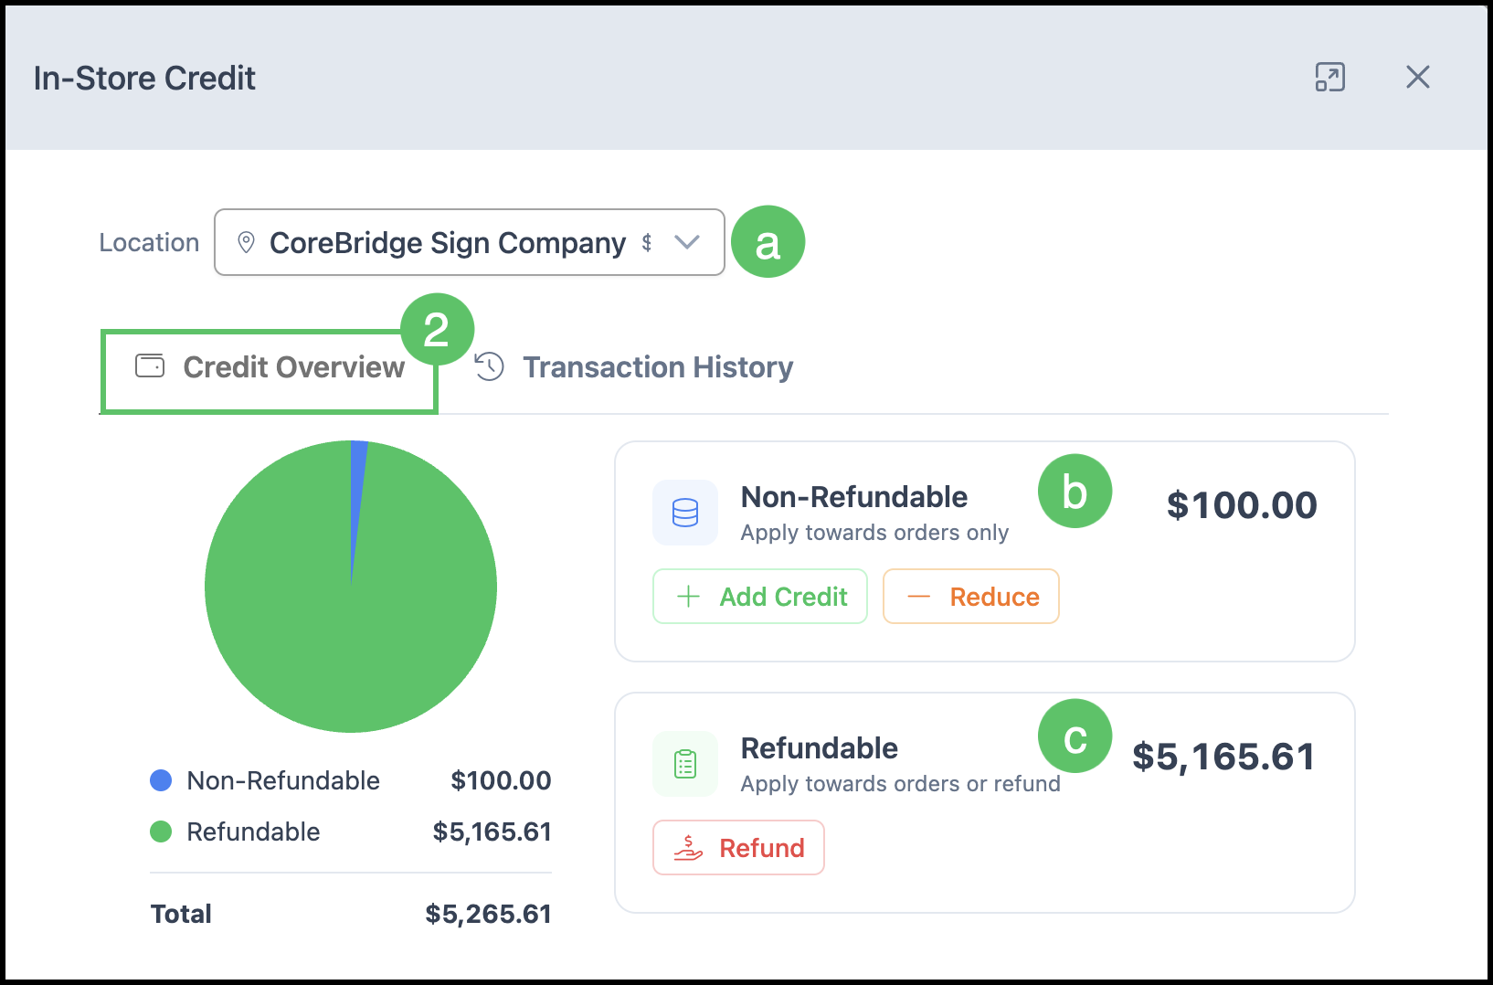The width and height of the screenshot is (1493, 985).
Task: Click the clipboard icon in the Refundable card
Action: [685, 764]
